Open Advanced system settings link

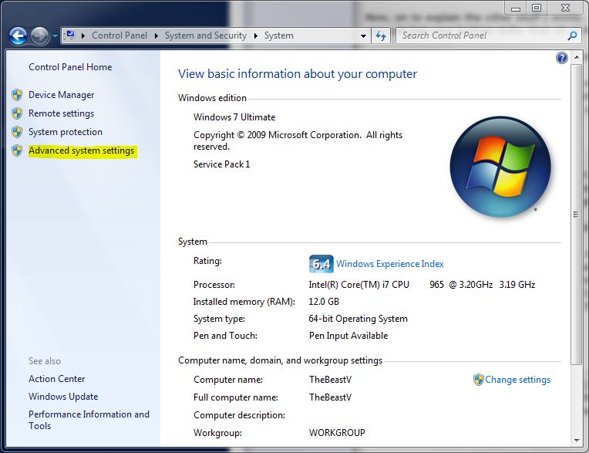[81, 150]
